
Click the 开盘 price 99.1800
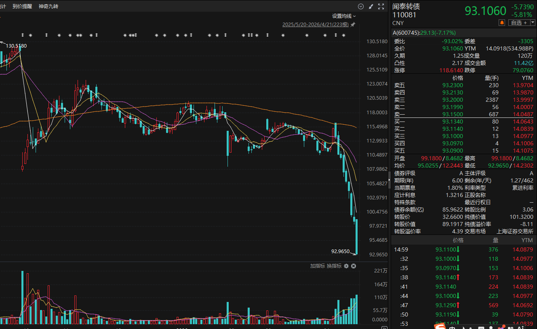(431, 158)
